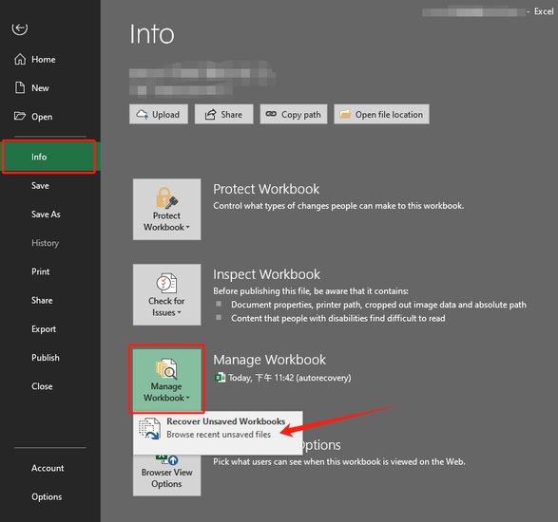
Task: Click the Copy path link icon
Action: [271, 114]
